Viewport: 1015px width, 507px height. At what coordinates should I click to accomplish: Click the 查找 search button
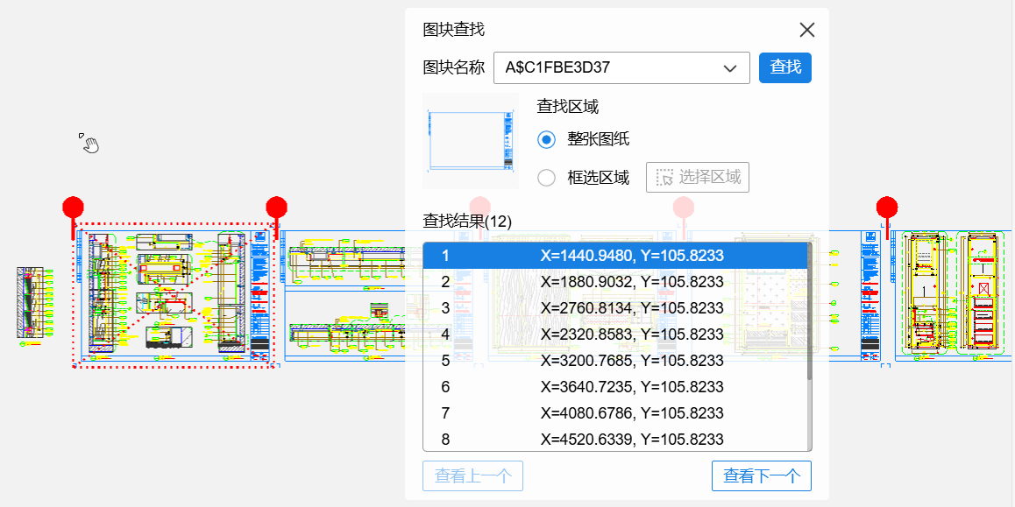tap(784, 67)
